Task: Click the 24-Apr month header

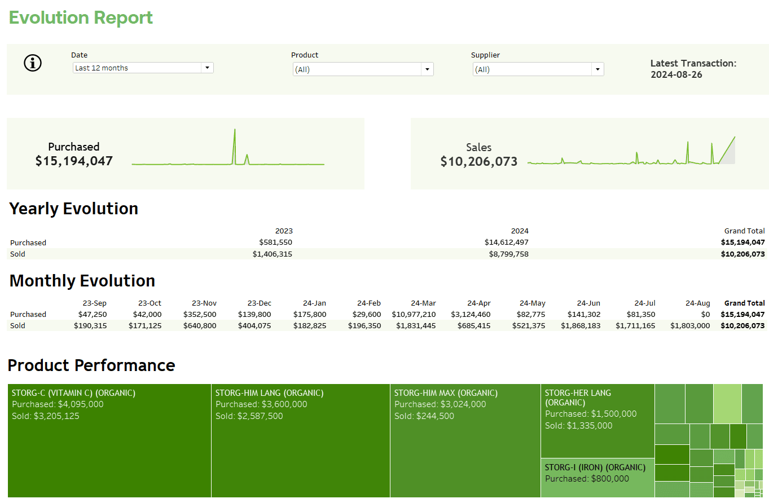Action: 479,303
